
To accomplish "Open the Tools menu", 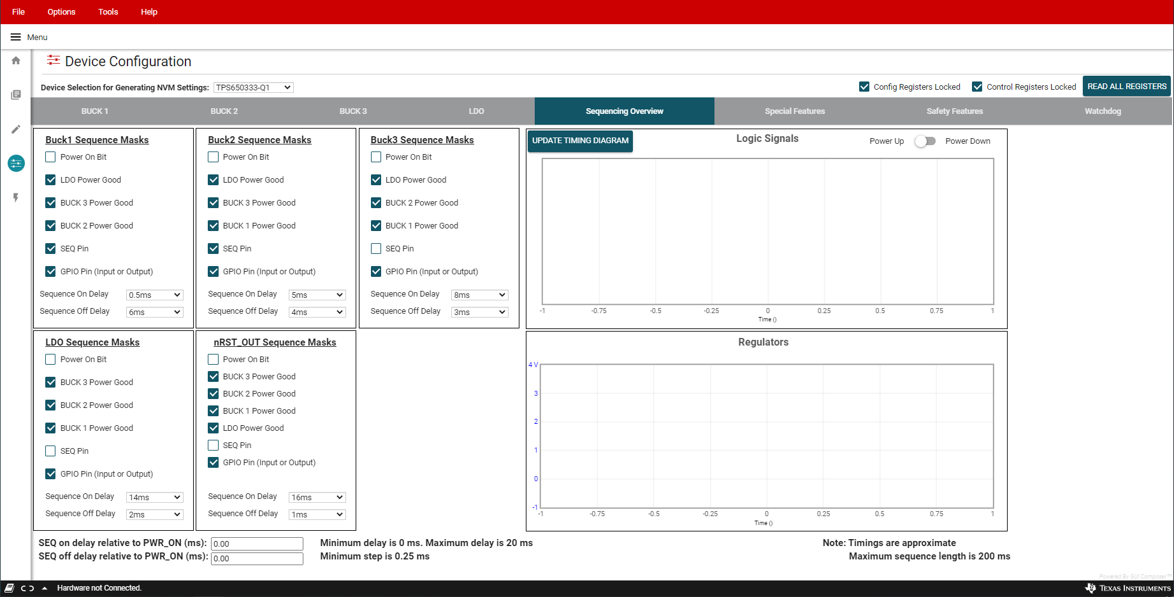I will click(x=108, y=12).
